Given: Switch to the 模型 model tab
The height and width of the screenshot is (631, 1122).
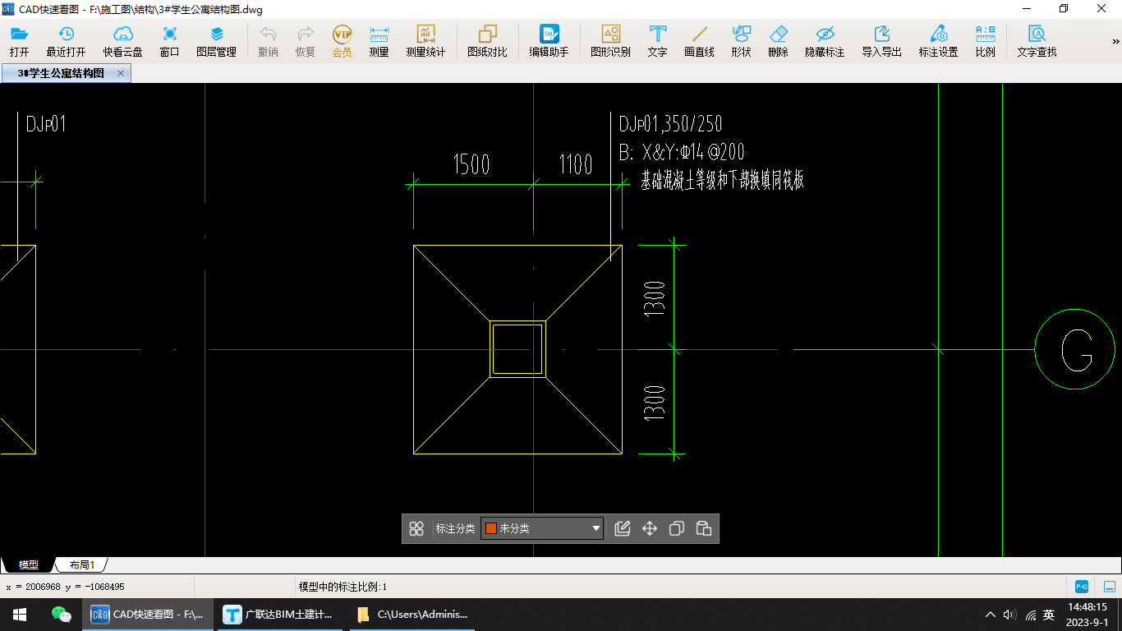Looking at the screenshot, I should pos(29,565).
